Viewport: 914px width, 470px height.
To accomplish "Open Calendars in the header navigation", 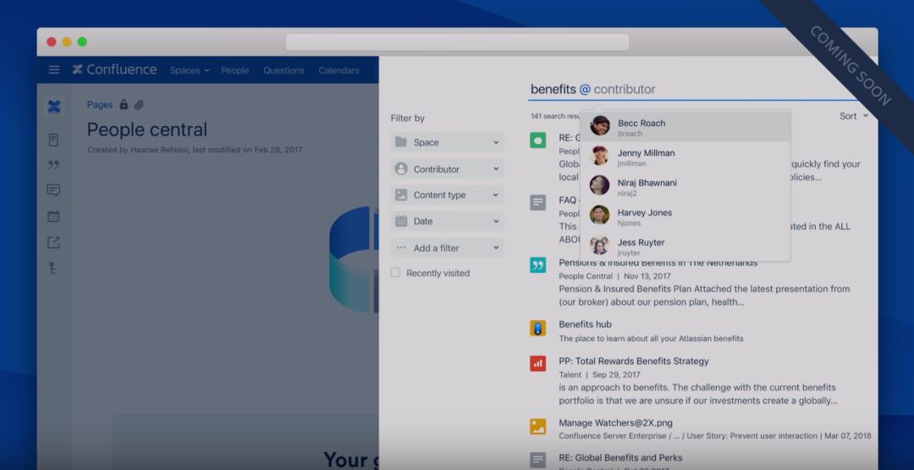I will click(339, 70).
